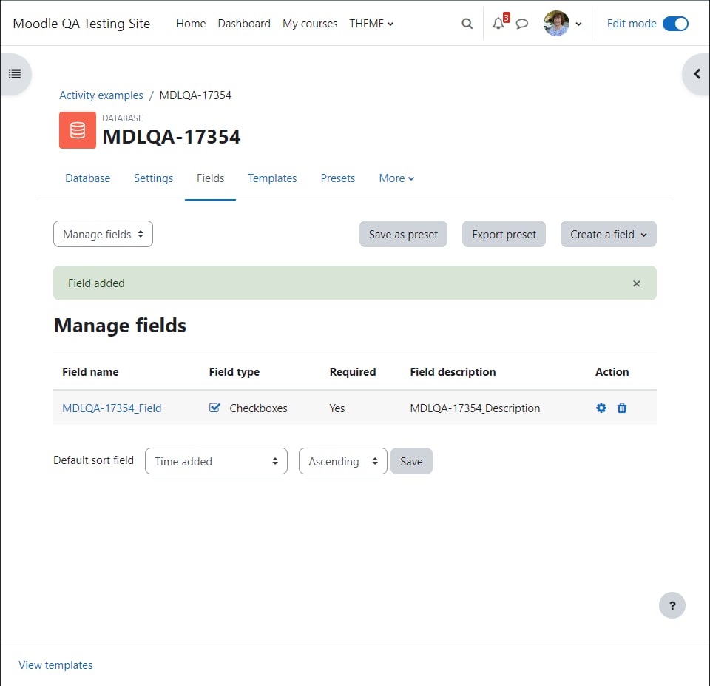The width and height of the screenshot is (710, 686).
Task: Click Moodle QA Testing Site title
Action: [81, 24]
